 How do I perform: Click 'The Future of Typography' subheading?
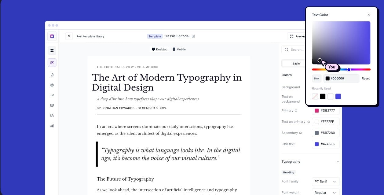coord(125,179)
